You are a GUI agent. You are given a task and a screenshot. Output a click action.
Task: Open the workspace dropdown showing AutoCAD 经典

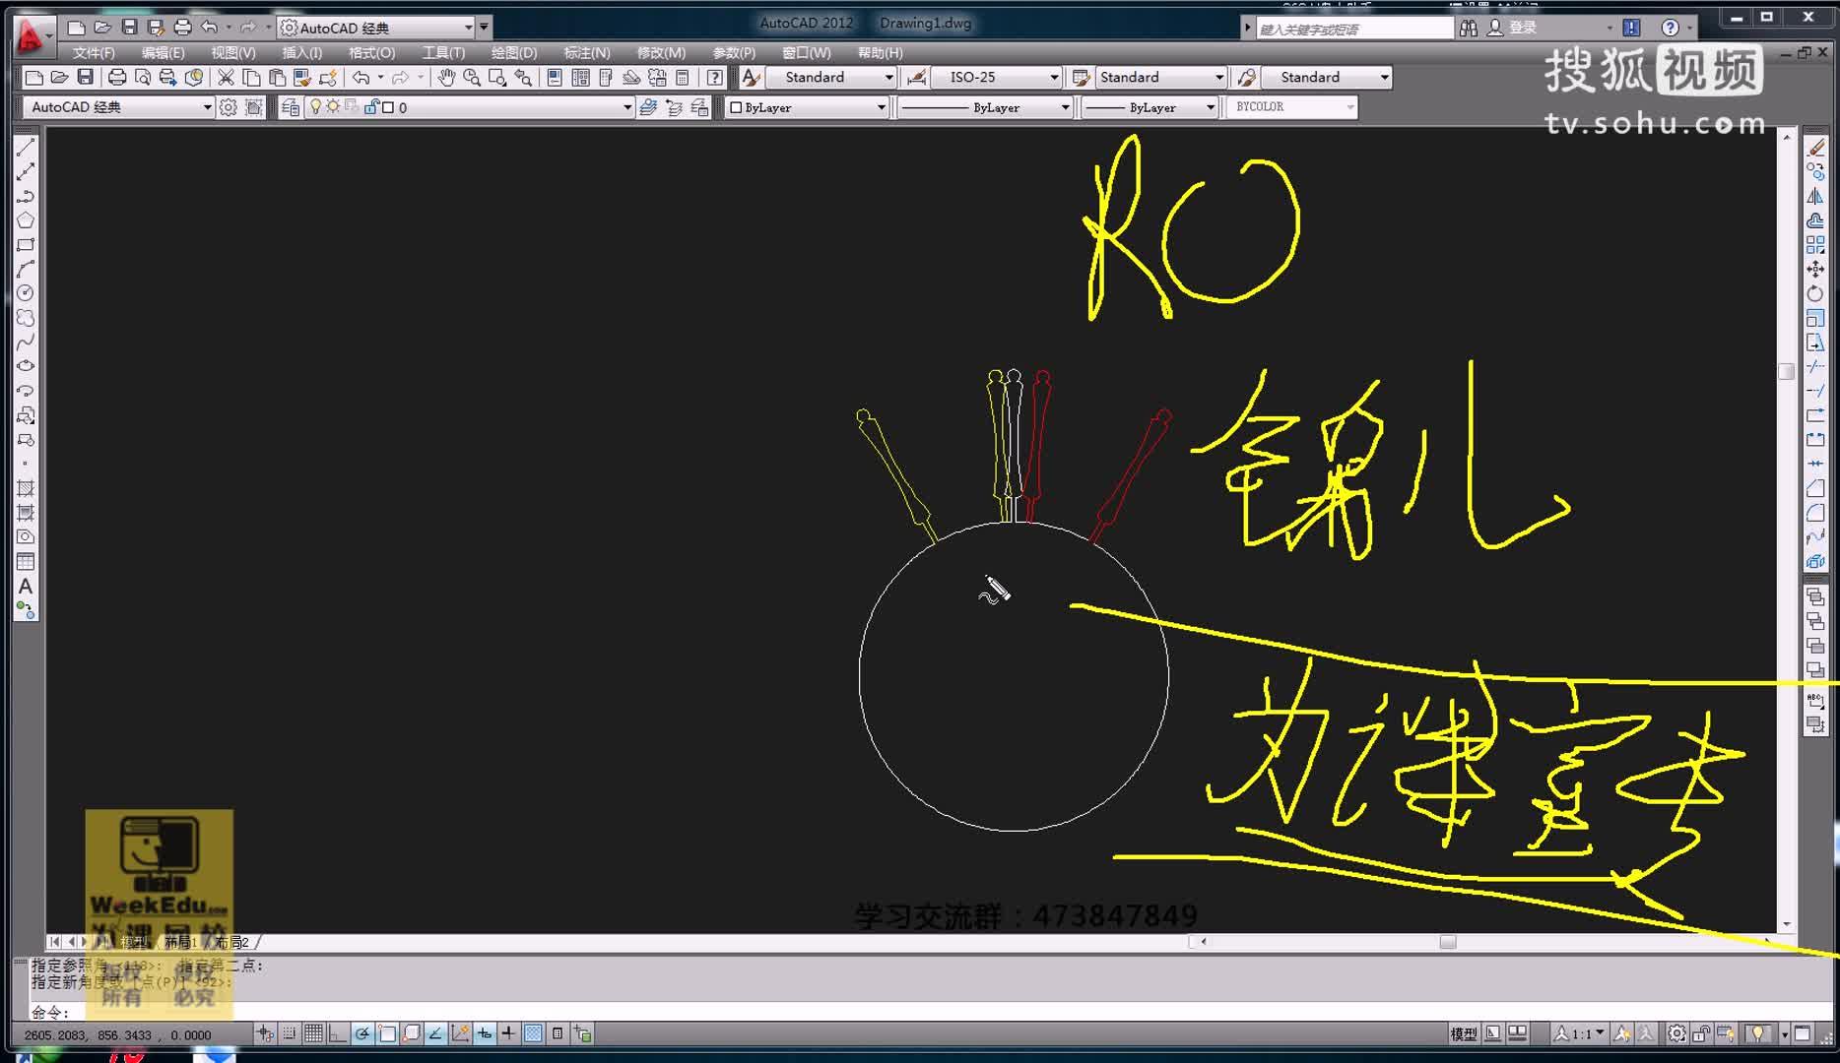point(469,27)
